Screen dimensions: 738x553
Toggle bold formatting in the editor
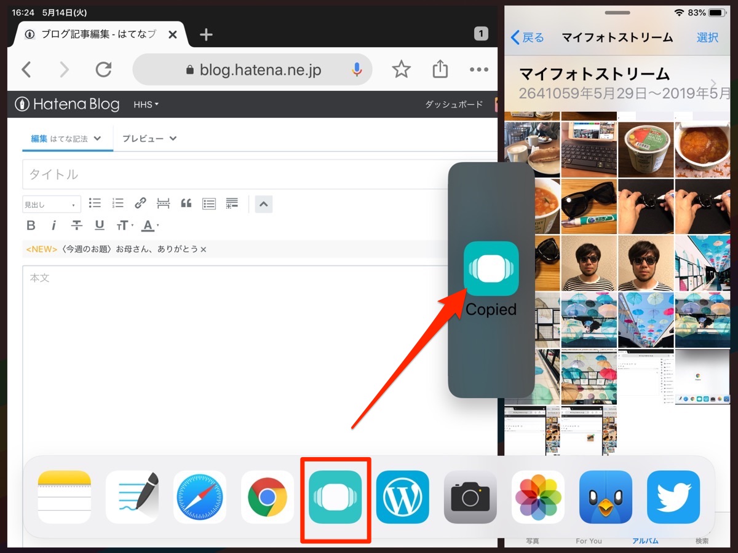coord(31,226)
